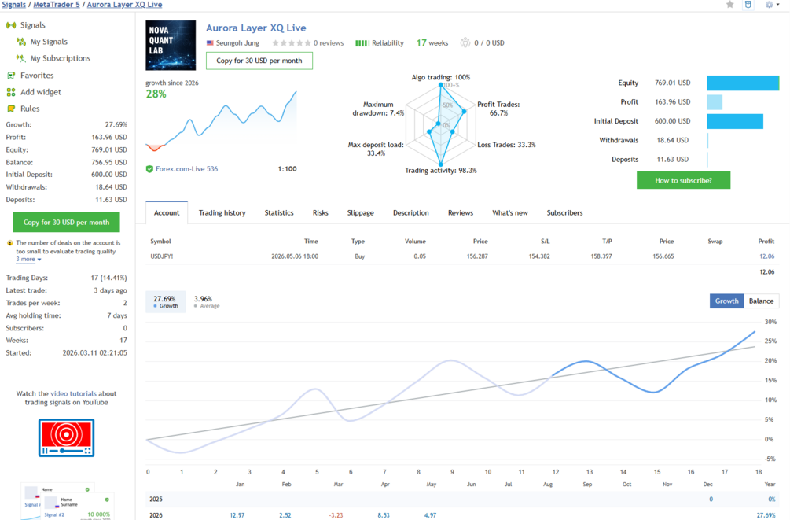Image resolution: width=790 pixels, height=520 pixels.
Task: Click the subscribers people icon near 0 / 0 USD
Action: pyautogui.click(x=465, y=42)
